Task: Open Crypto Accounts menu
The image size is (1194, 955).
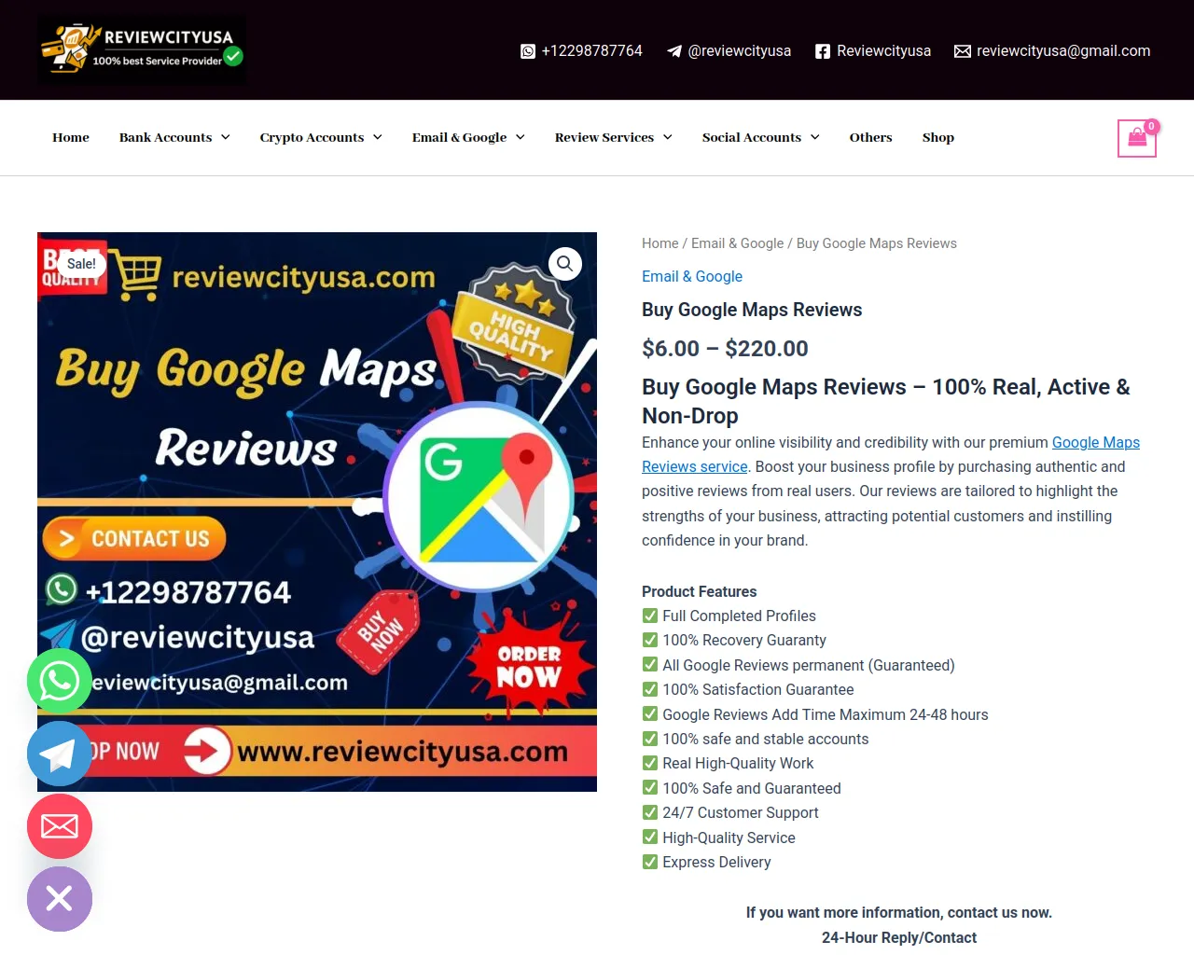Action: click(312, 137)
